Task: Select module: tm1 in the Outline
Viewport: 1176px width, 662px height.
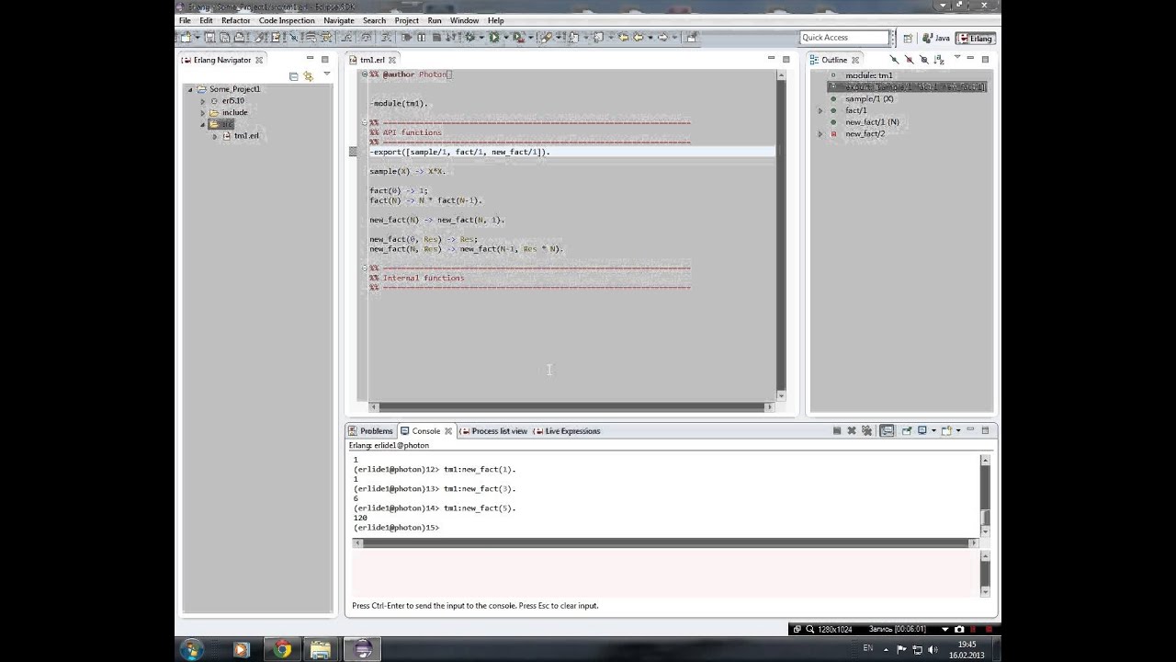Action: pos(868,75)
